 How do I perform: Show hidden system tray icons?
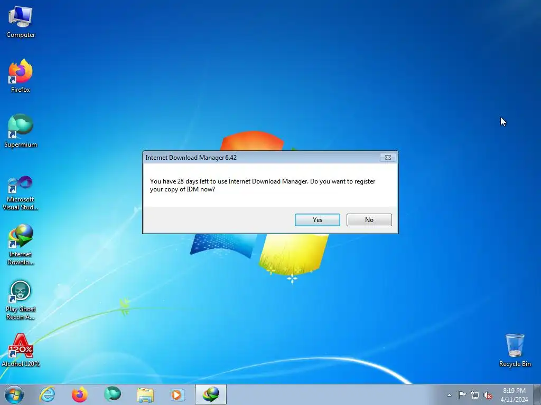tap(449, 395)
